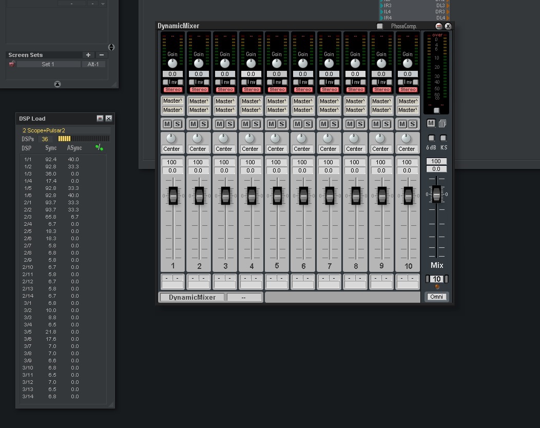Open the second Master routing selector on channel 7
The image size is (540, 428).
(329, 109)
